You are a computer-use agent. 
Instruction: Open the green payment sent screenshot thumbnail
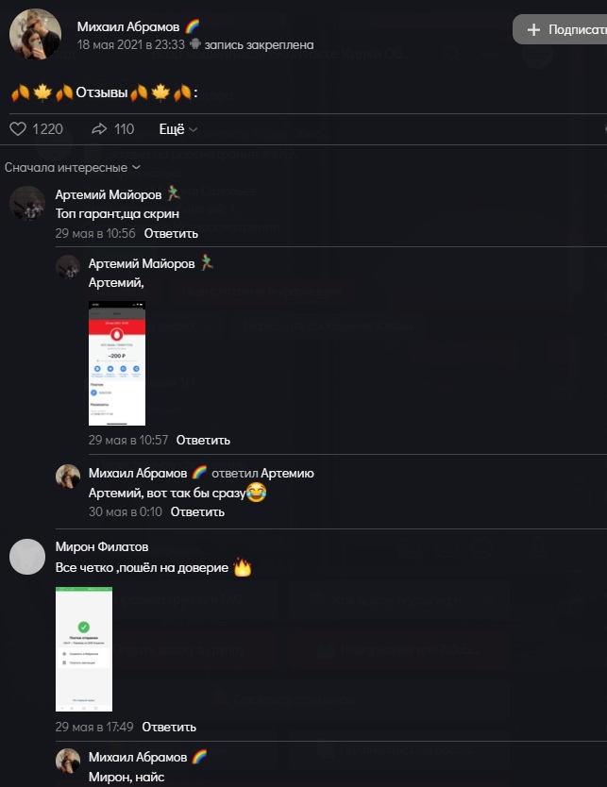click(x=84, y=649)
